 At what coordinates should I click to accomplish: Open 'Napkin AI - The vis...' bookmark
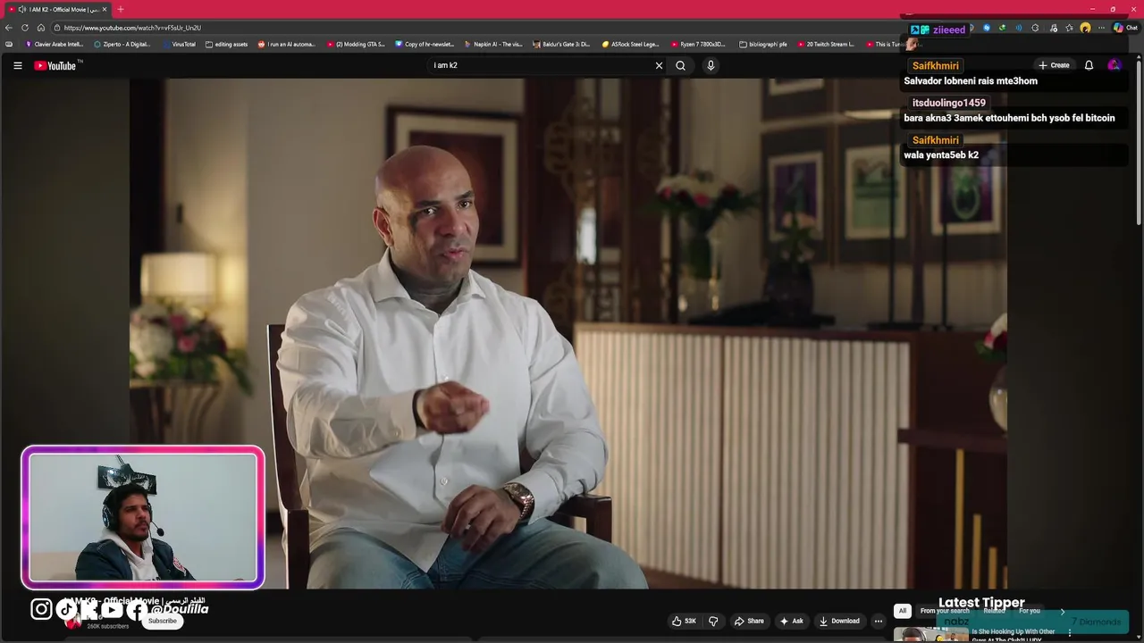click(x=493, y=44)
